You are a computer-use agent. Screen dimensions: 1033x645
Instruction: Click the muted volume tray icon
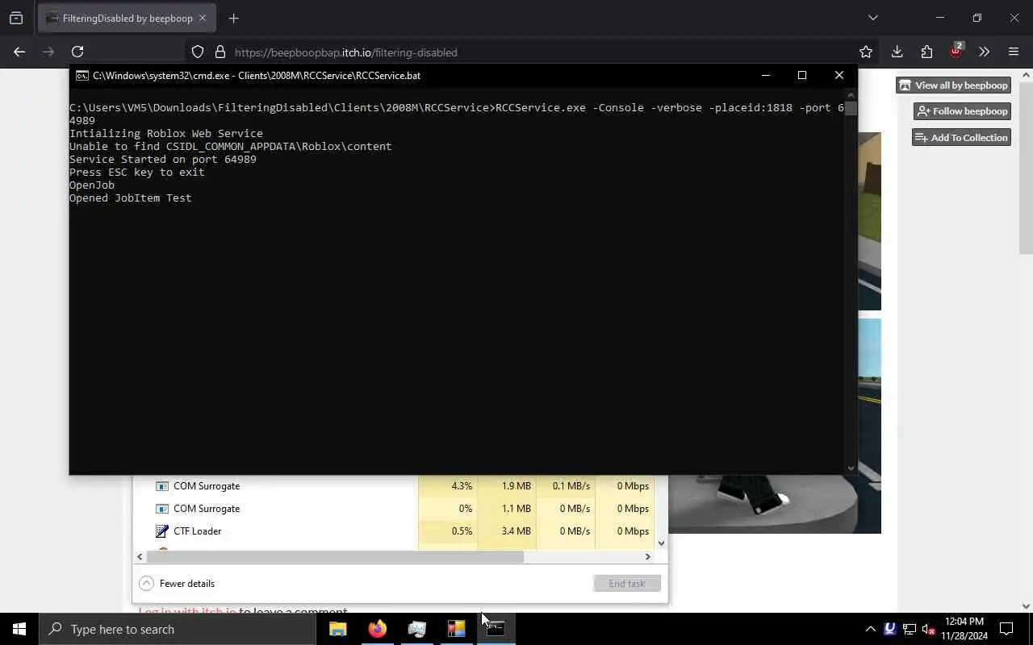tap(929, 629)
